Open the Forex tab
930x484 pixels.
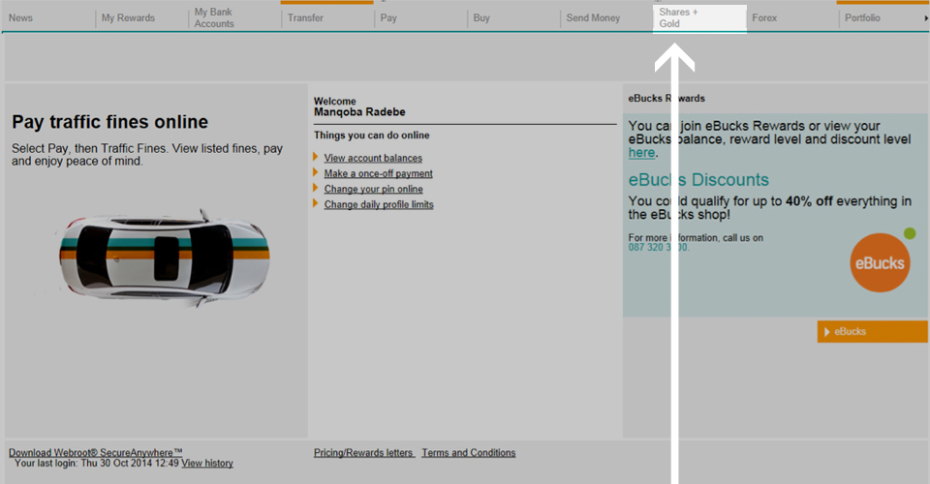pyautogui.click(x=764, y=18)
